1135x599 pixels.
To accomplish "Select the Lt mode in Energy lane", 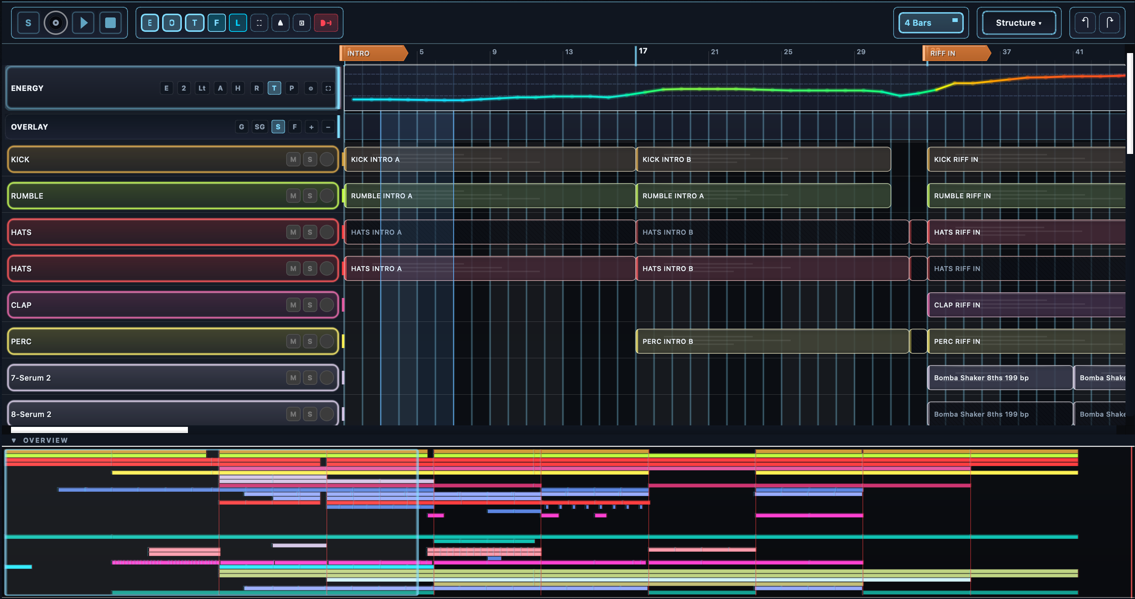I will point(202,88).
